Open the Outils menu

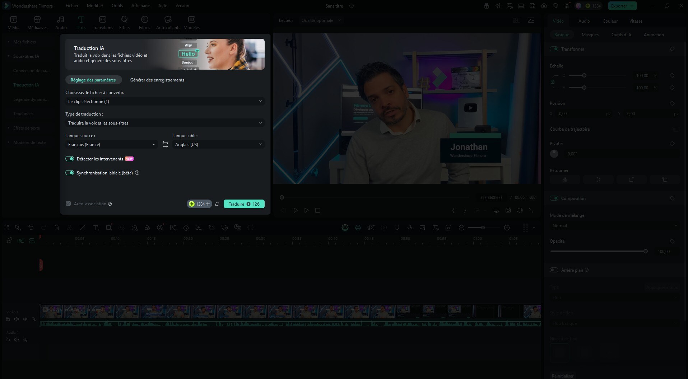point(117,6)
